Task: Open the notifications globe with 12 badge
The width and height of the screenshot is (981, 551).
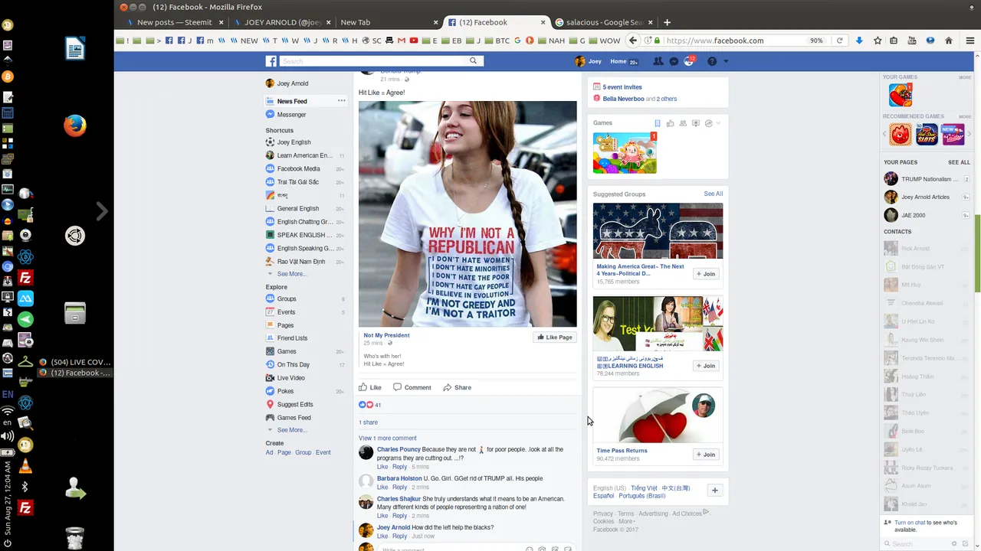Action: pos(689,61)
